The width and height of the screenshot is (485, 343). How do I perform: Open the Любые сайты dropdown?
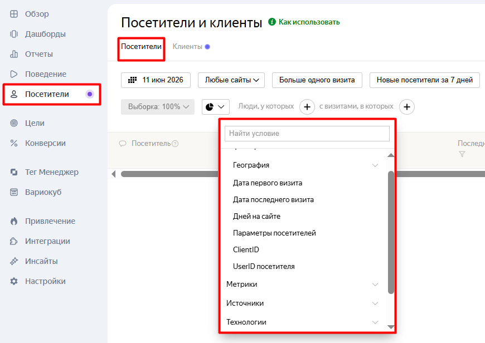231,80
